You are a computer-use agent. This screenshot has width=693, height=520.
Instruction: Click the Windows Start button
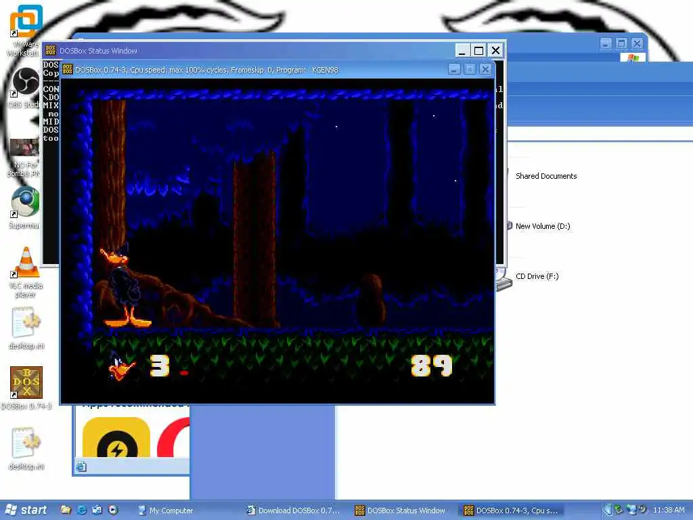point(26,511)
